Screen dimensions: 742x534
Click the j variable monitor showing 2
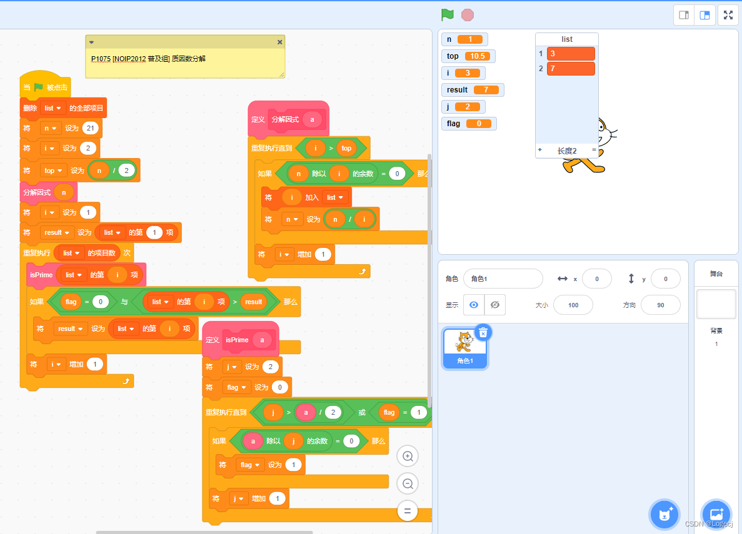463,106
